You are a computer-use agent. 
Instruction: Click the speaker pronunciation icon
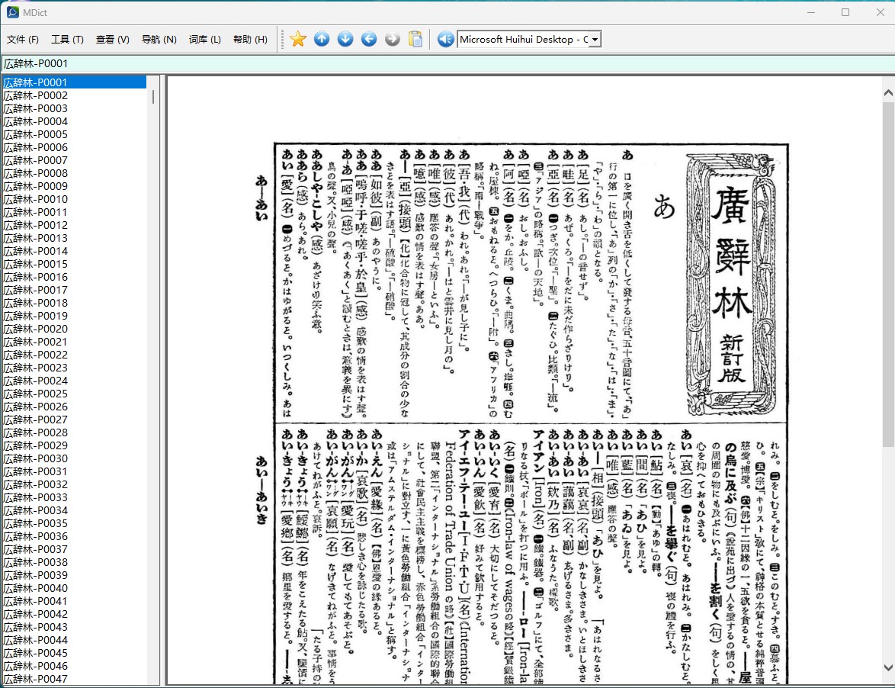click(445, 39)
